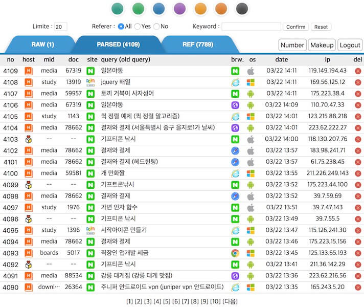Delete row 4109 with the red X
Image resolution: width=364 pixels, height=307 pixels.
[x=358, y=71]
